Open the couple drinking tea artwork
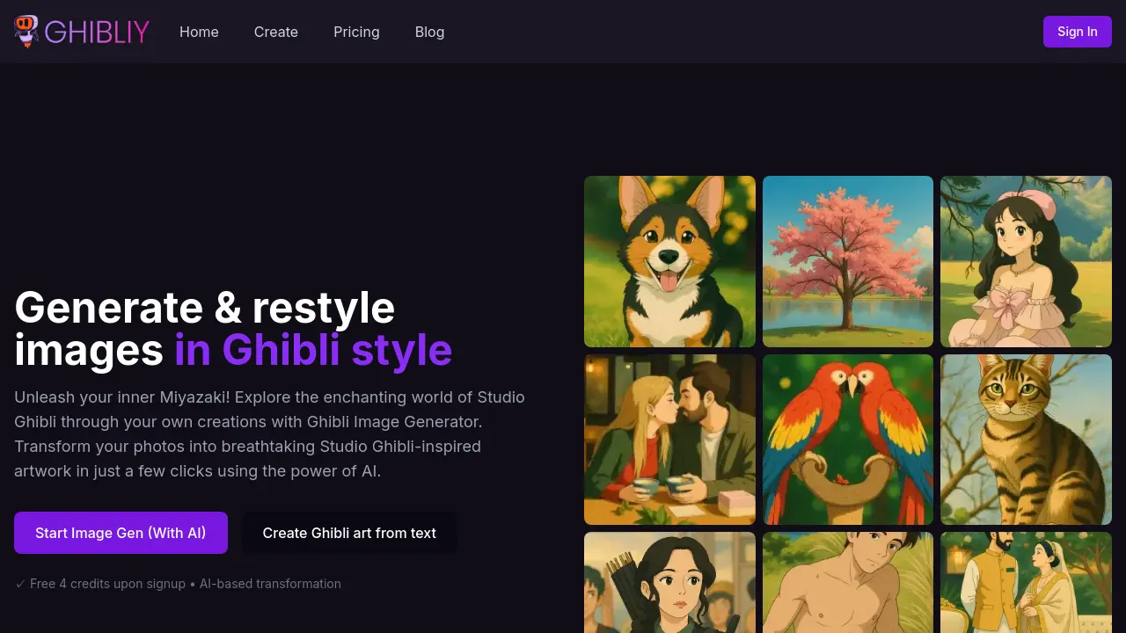Viewport: 1126px width, 633px height. coord(669,440)
